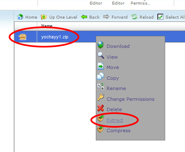Click the zip archive icon for yochayy1.zip

[23, 37]
